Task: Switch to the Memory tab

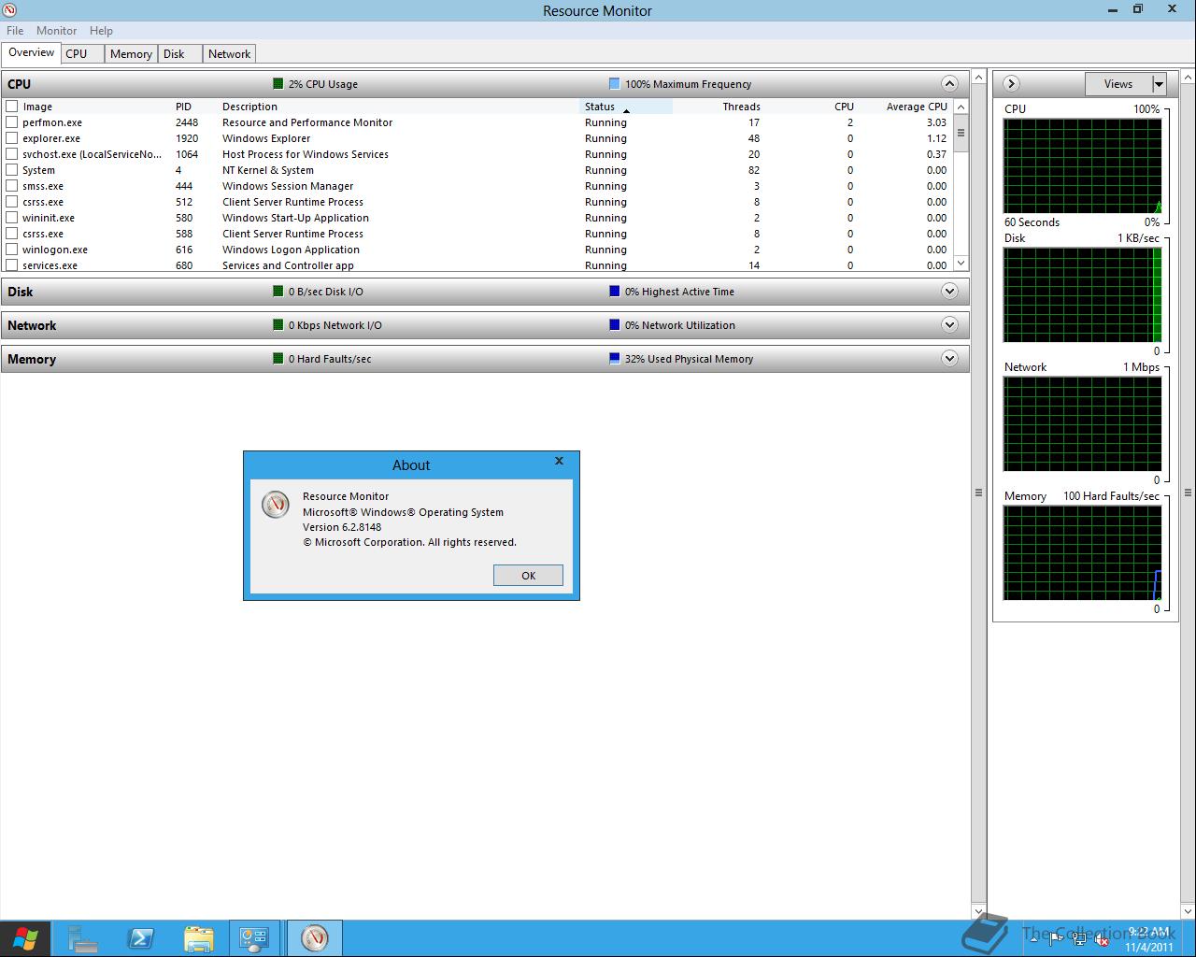Action: [131, 54]
